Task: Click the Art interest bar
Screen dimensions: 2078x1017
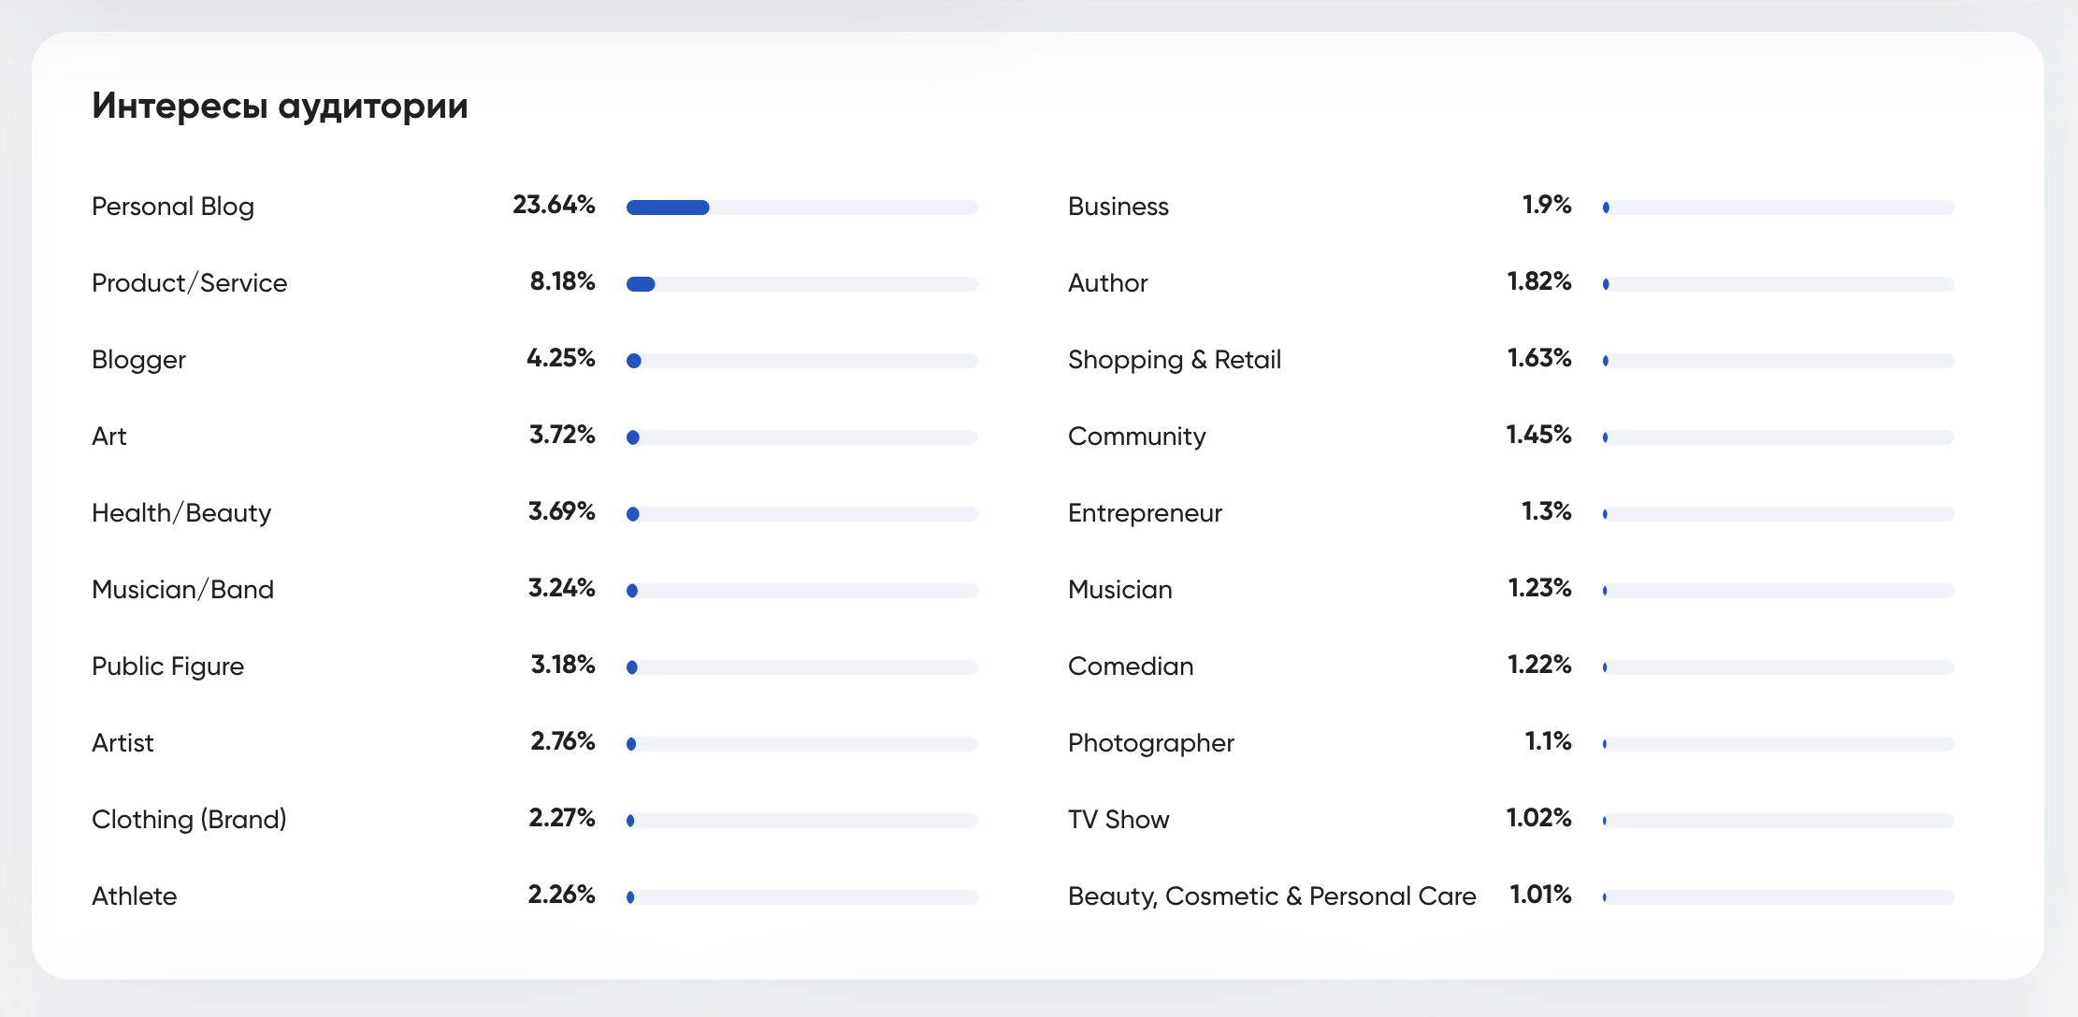Action: coord(801,437)
